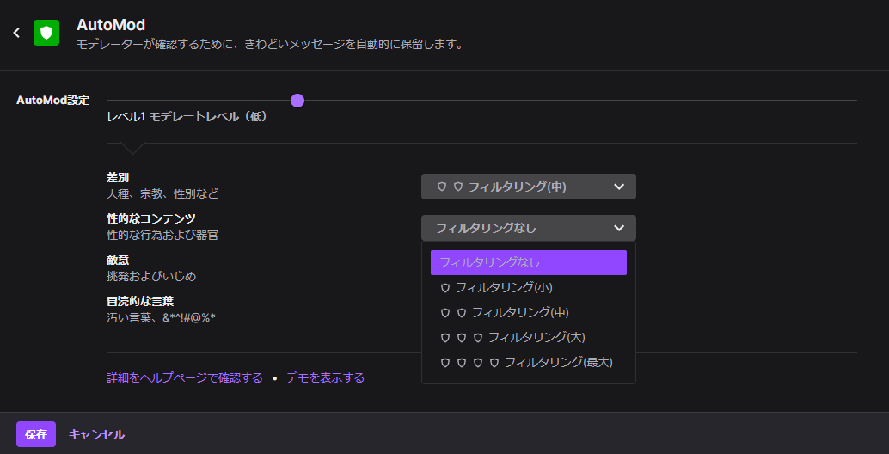The width and height of the screenshot is (889, 454).
Task: Pick フィルタリング(中) in dropdown list
Action: point(519,312)
